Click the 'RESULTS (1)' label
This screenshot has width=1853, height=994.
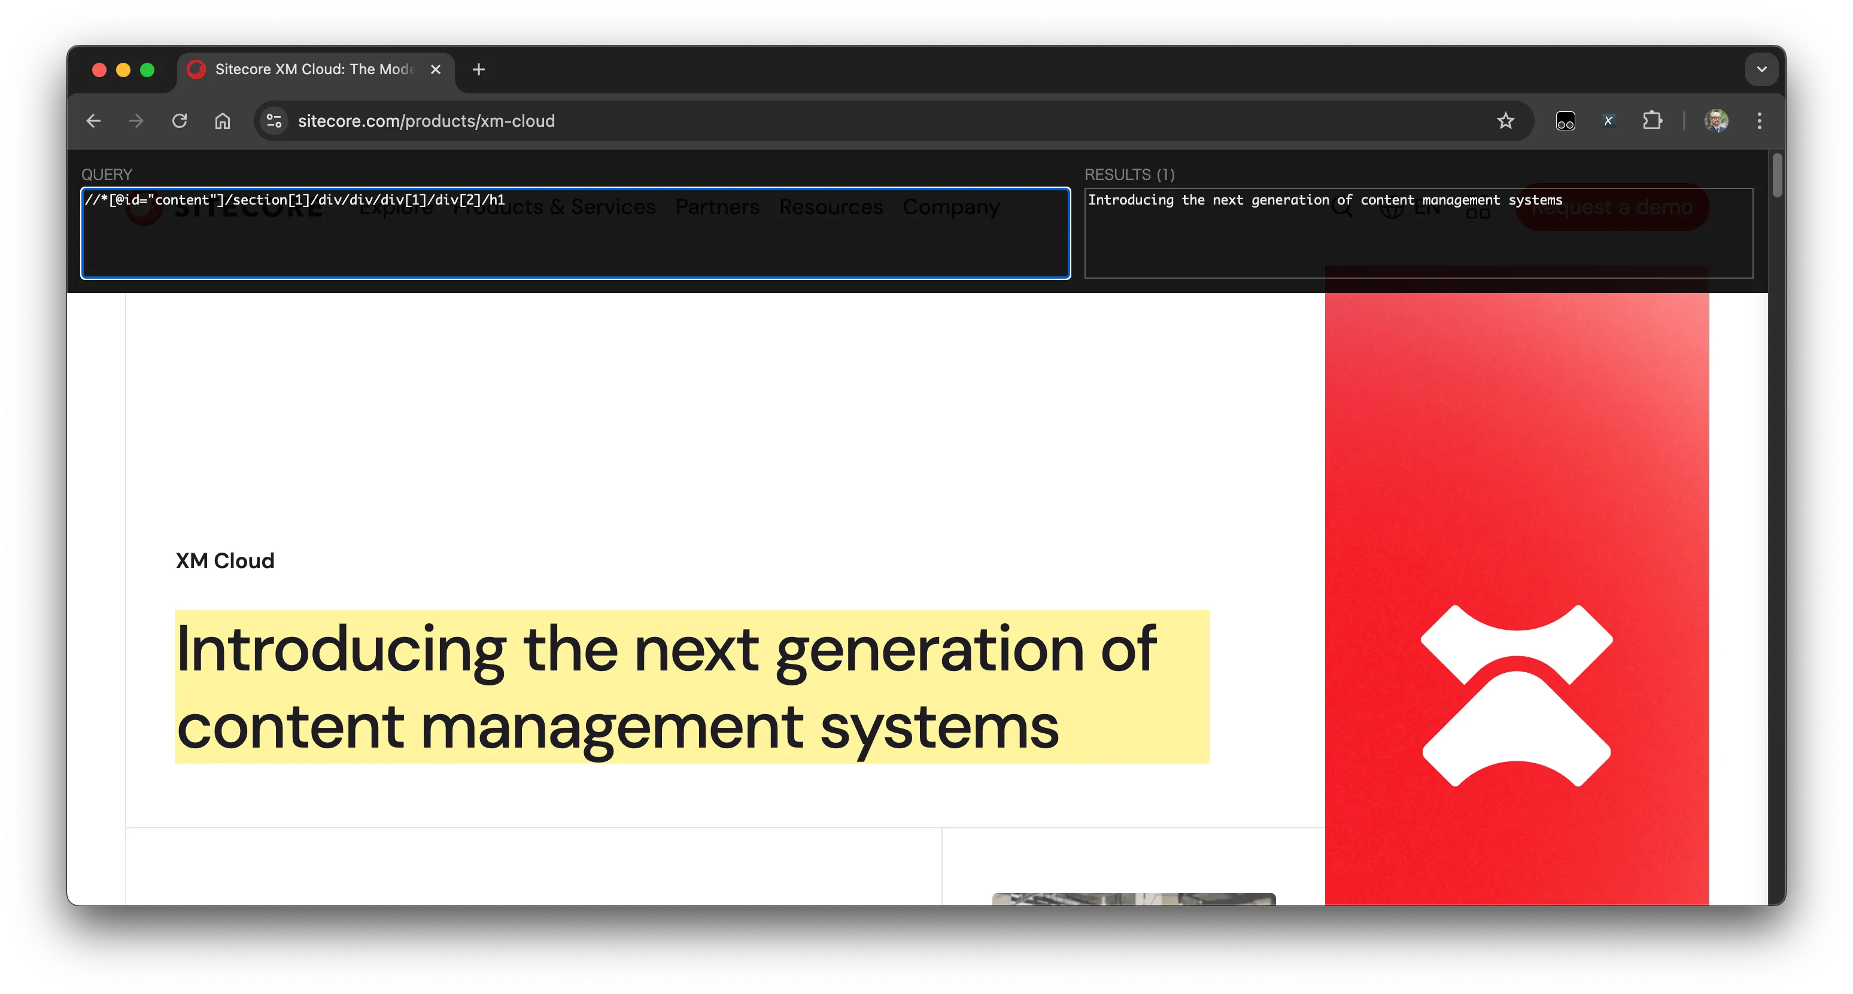click(1129, 175)
